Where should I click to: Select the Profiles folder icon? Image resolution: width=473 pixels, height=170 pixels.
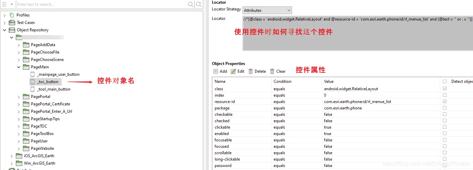click(12, 15)
